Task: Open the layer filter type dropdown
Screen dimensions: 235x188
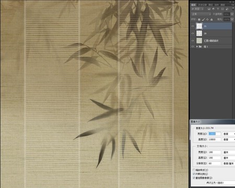Action: 198,9
